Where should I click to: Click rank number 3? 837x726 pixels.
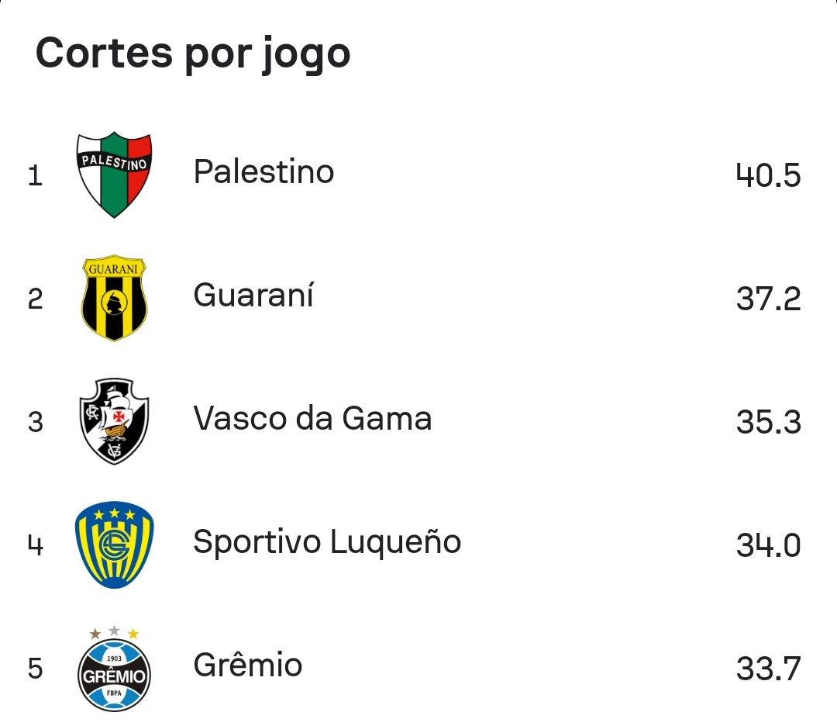(x=35, y=422)
